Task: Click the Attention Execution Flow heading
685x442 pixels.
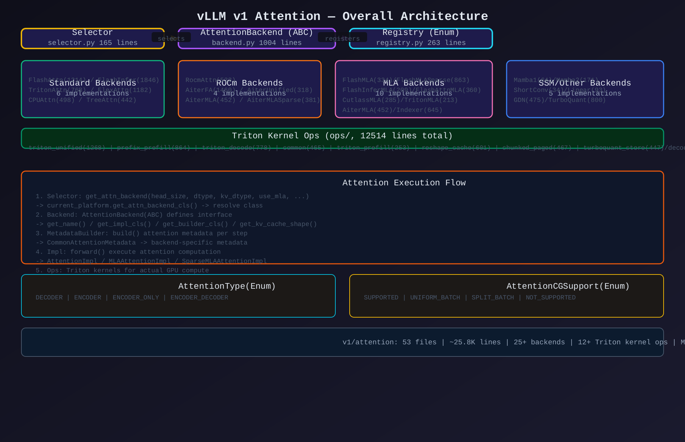Action: pyautogui.click(x=404, y=183)
